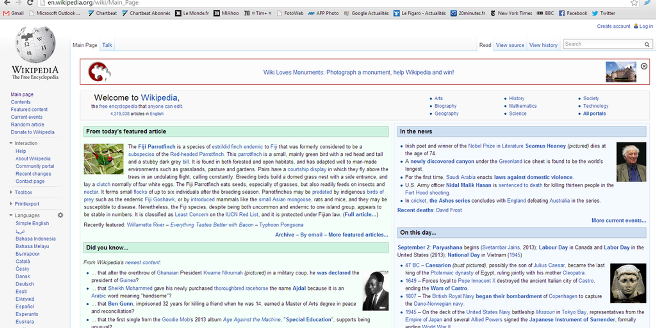Open language settings gear icon
Image resolution: width=656 pixels, height=328 pixels.
61,215
